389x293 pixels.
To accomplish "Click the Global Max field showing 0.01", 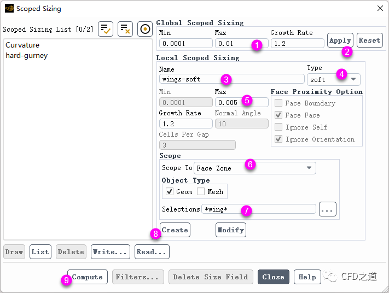I will click(x=242, y=43).
